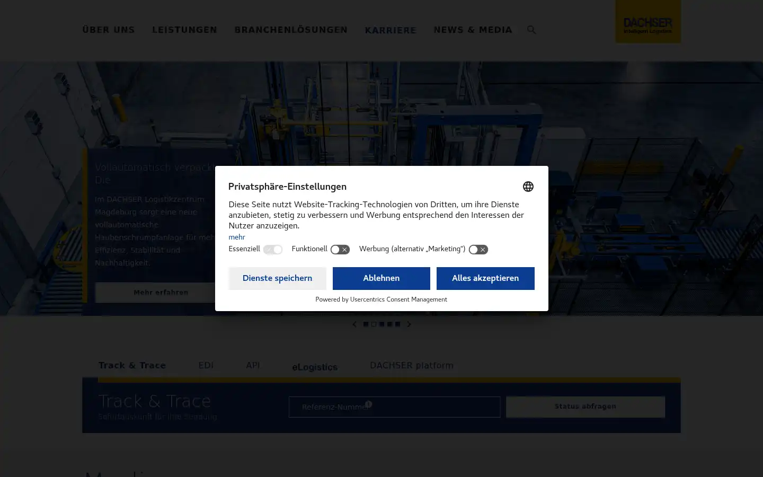Click the Status abfragen button
Screen dimensions: 763x477
click(585, 407)
